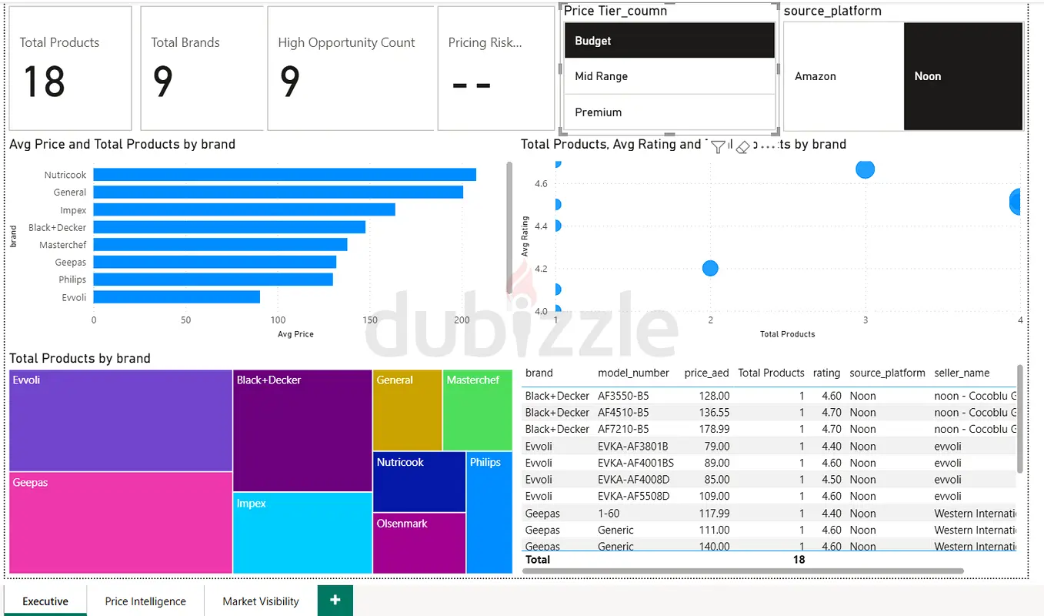Open the slicer's filter funnel icon
Image resolution: width=1044 pixels, height=616 pixels.
point(717,146)
